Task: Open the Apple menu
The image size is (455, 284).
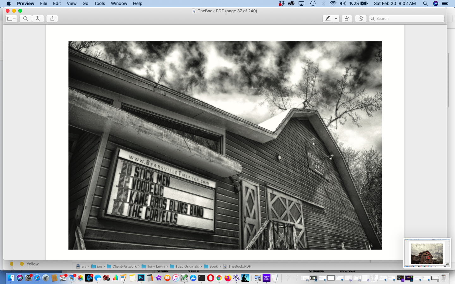Action: click(x=9, y=3)
